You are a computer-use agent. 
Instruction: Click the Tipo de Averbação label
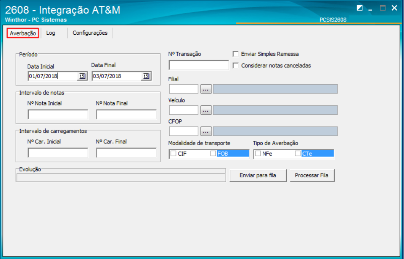(x=275, y=143)
